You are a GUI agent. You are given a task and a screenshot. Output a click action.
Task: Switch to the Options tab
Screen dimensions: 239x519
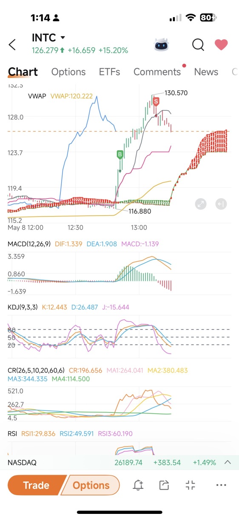pyautogui.click(x=68, y=72)
